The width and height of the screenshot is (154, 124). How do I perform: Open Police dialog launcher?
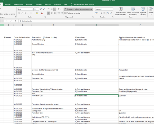pos(45,17)
